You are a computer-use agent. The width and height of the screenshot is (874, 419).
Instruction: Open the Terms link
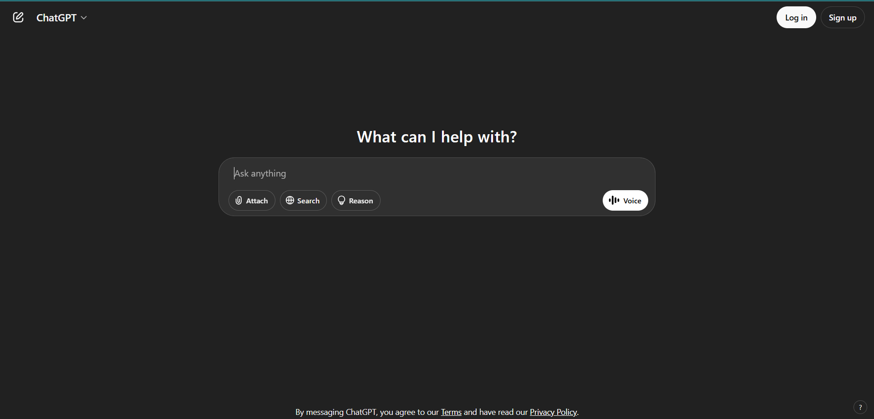(451, 412)
